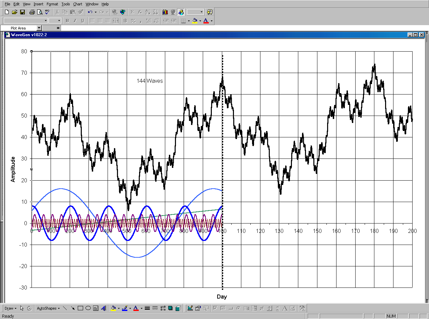
Task: Select the Rectangle drawing tool
Action: (x=80, y=308)
